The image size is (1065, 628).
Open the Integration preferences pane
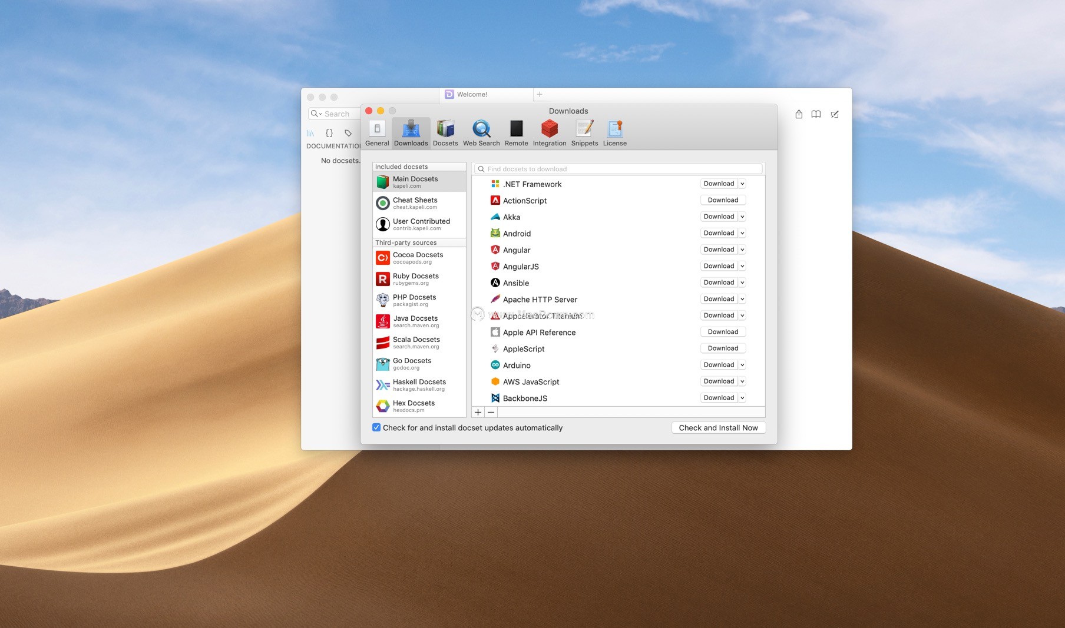[x=550, y=133]
